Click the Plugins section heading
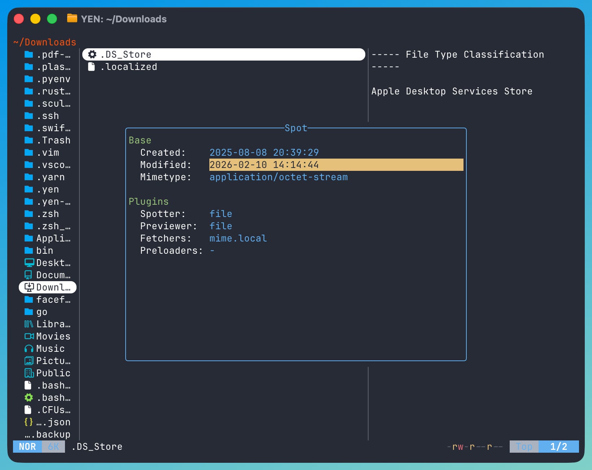This screenshot has height=470, width=592. tap(149, 201)
